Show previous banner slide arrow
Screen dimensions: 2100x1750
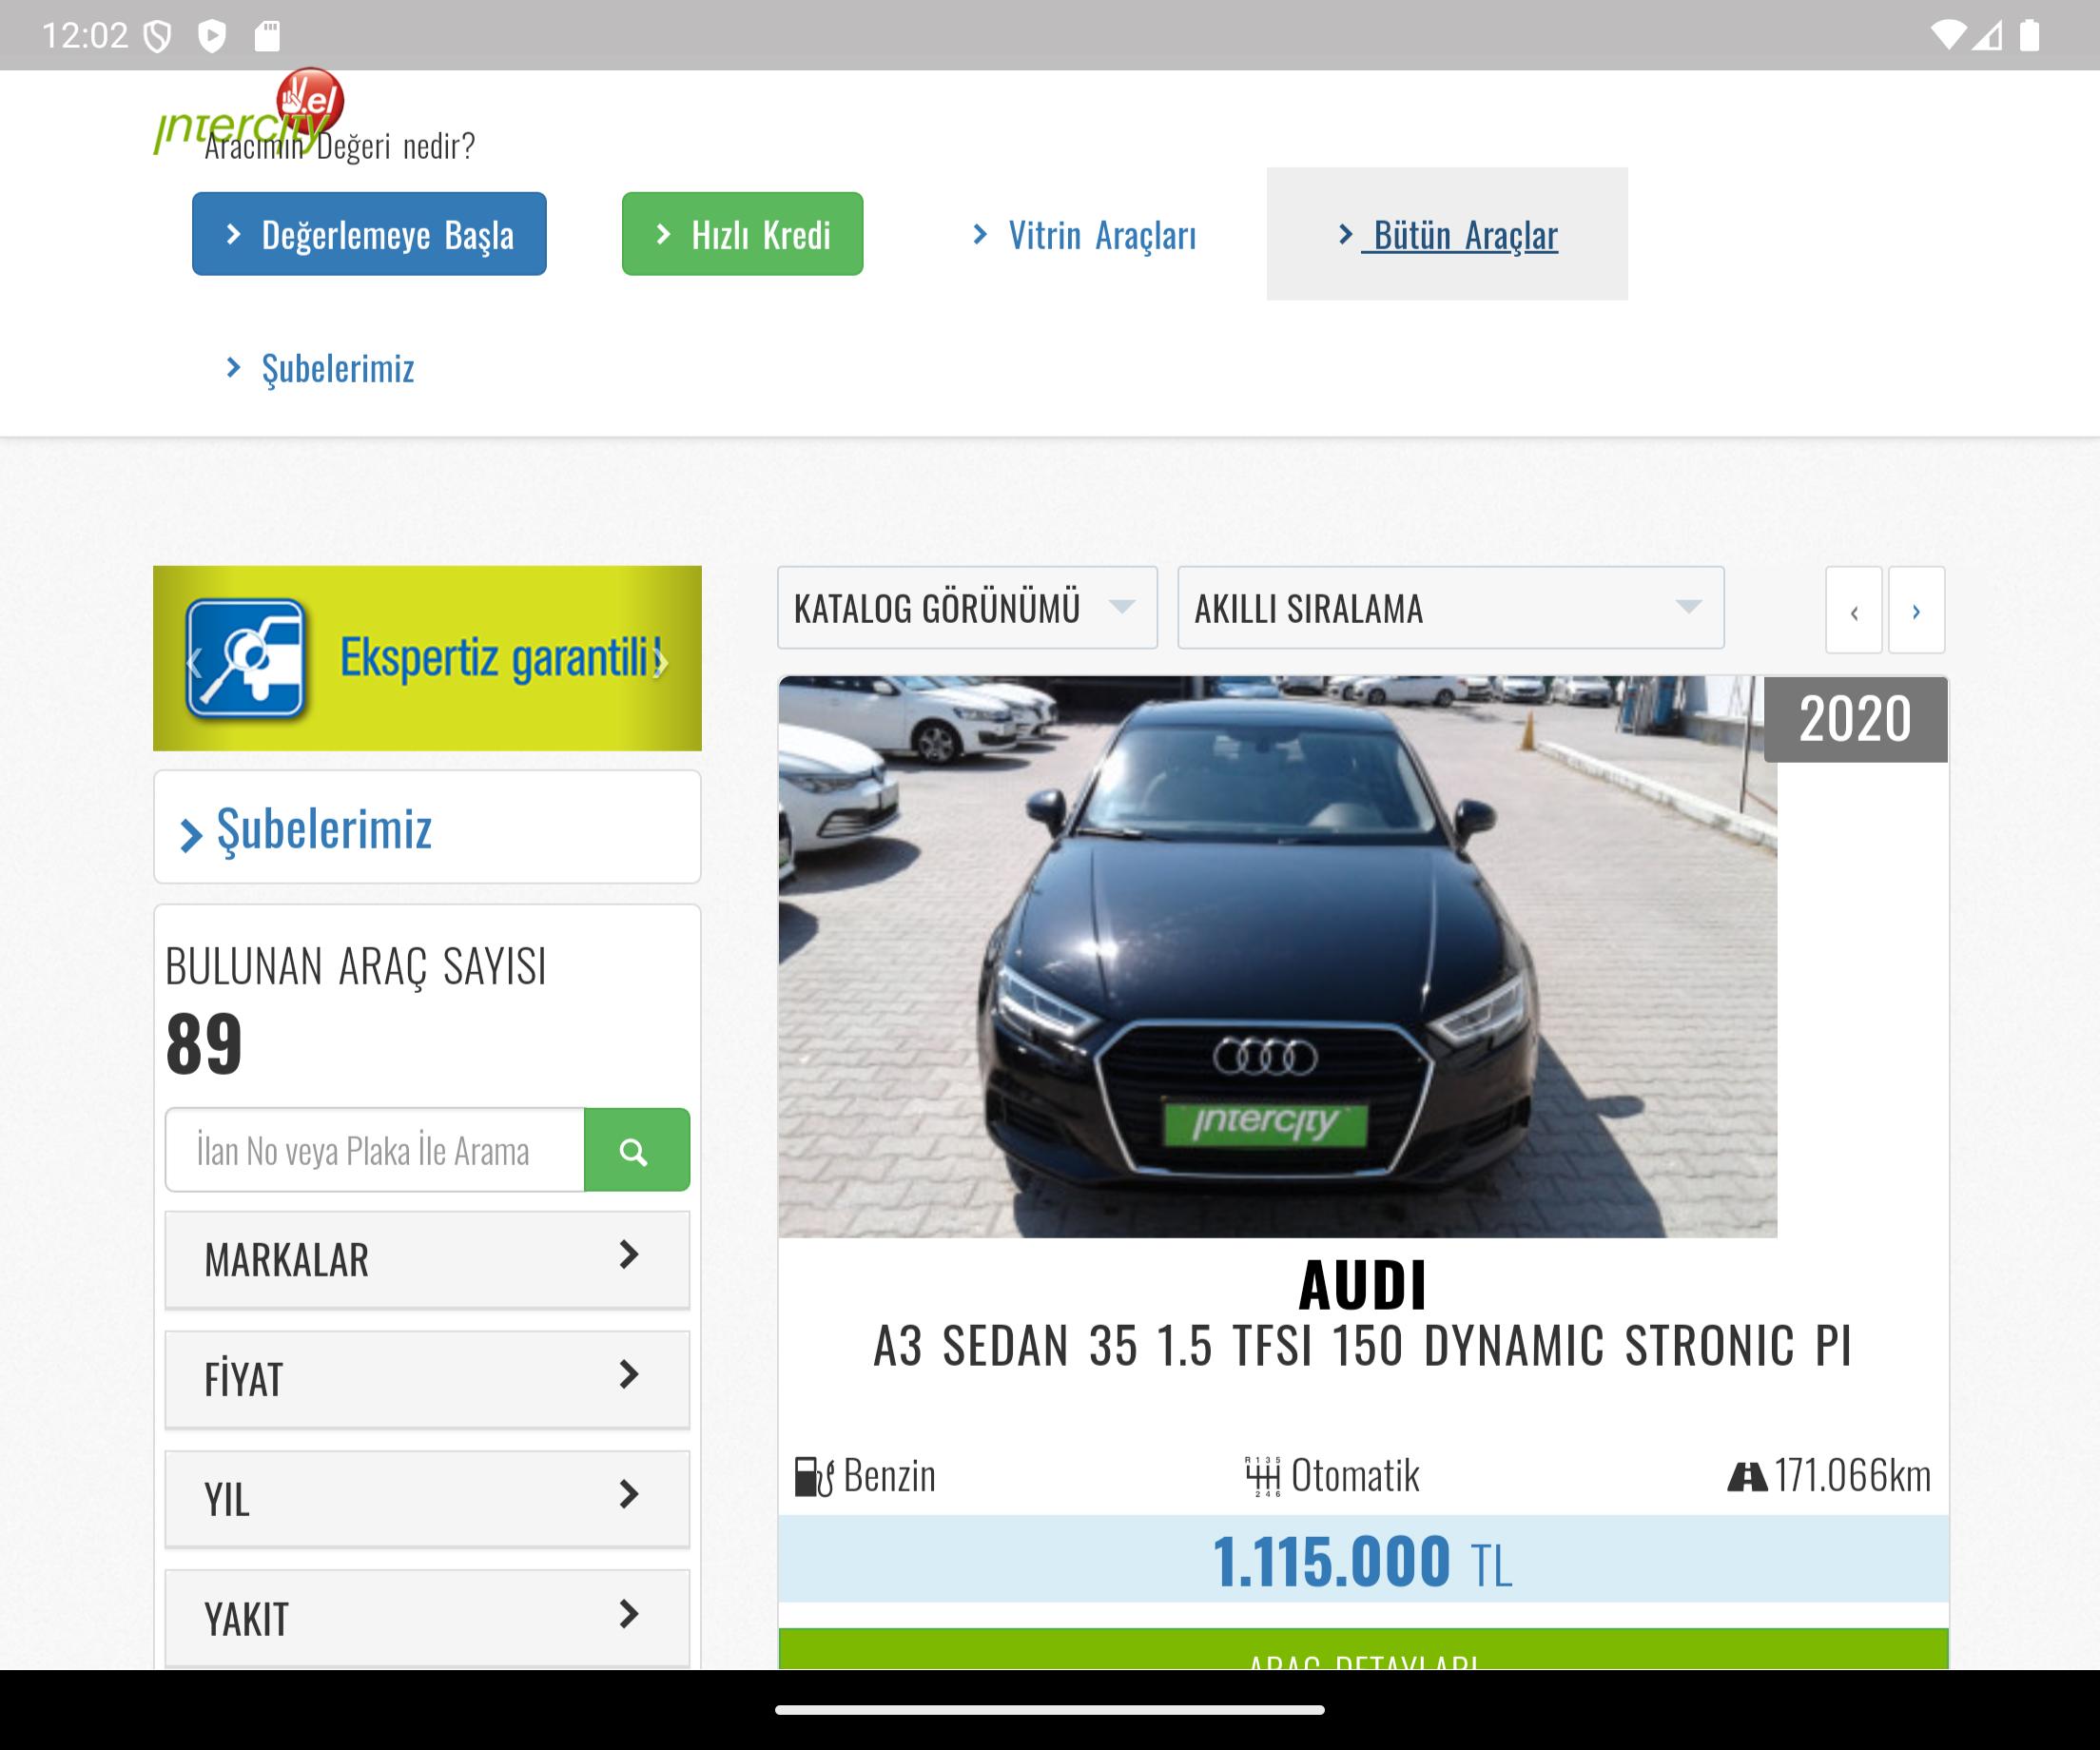point(194,662)
